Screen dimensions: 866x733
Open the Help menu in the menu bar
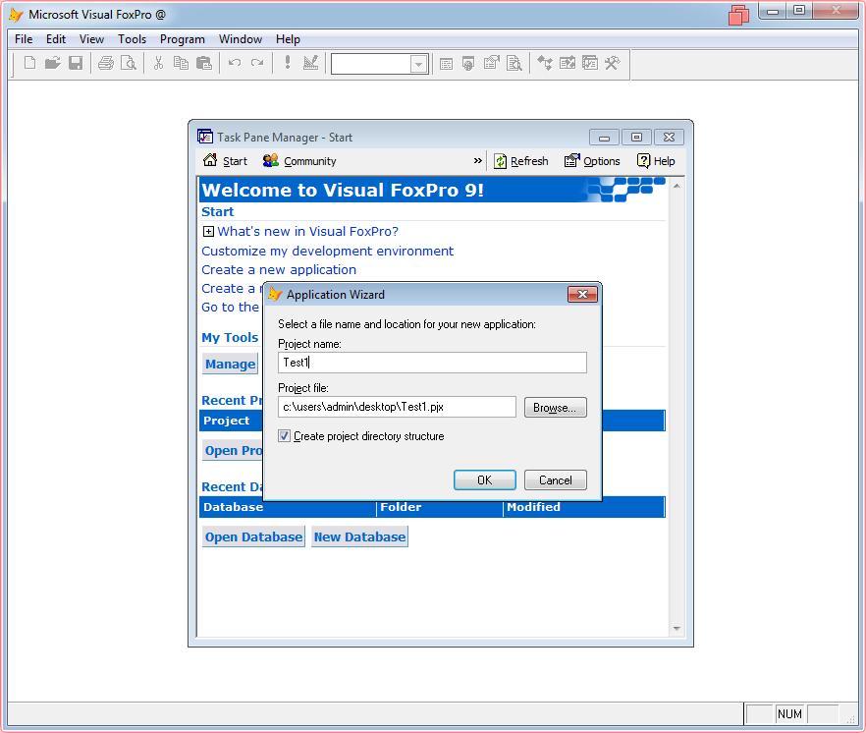point(288,39)
